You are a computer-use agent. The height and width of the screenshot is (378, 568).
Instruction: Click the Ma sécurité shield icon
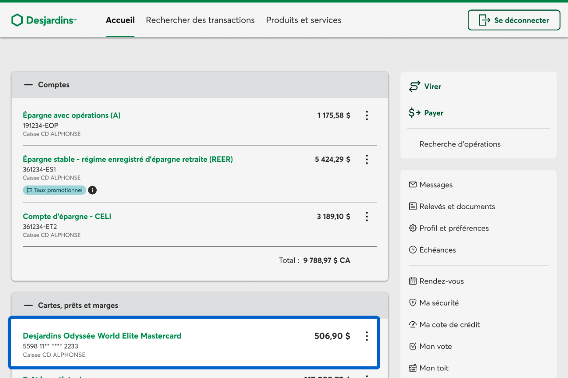[413, 303]
